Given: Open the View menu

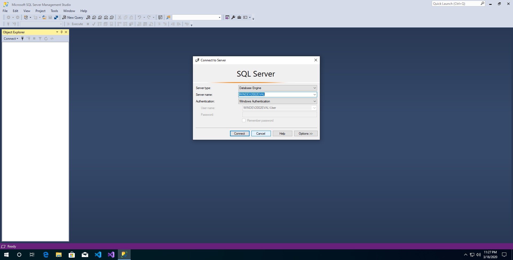Looking at the screenshot, I should [26, 11].
